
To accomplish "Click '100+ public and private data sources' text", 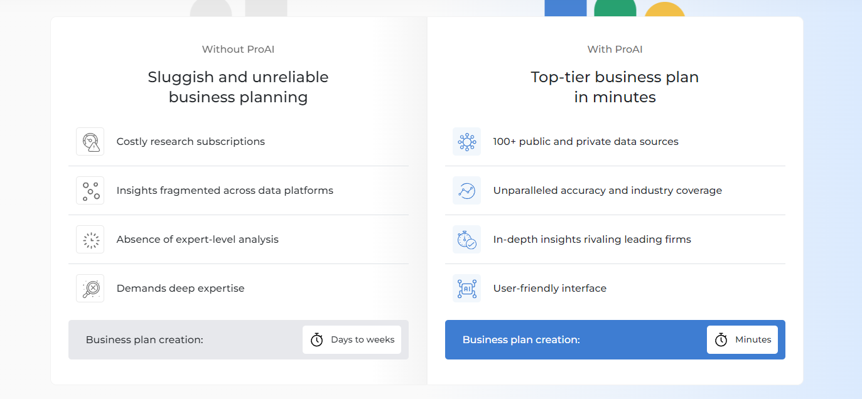I will 586,142.
